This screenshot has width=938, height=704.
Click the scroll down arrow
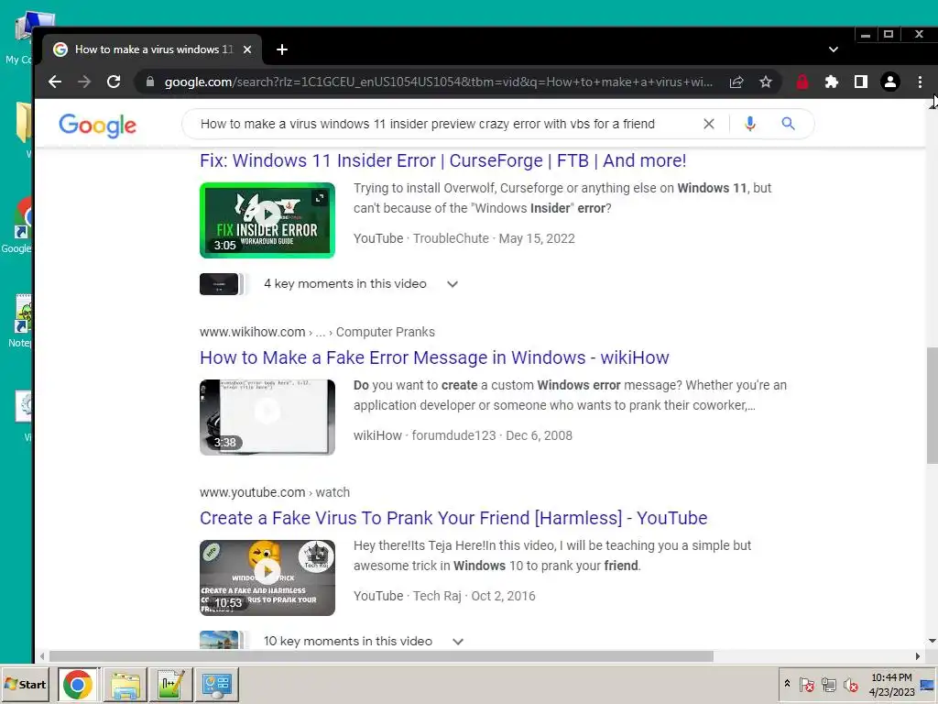tap(932, 641)
